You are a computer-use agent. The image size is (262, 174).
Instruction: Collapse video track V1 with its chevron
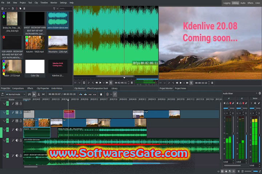point(4,121)
